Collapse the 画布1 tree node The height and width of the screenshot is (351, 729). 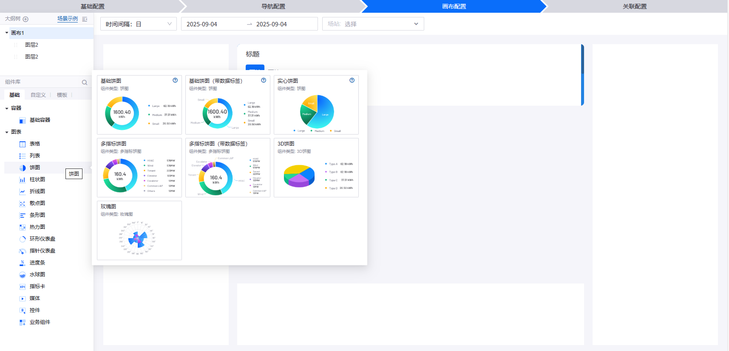click(7, 33)
